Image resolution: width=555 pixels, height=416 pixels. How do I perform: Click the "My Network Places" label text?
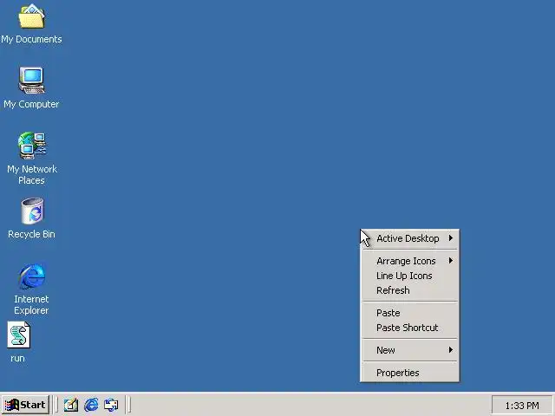click(32, 175)
